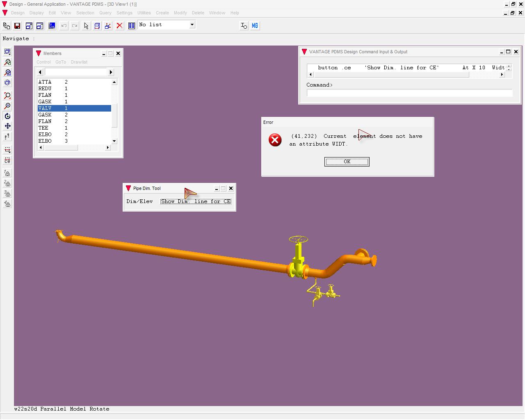The width and height of the screenshot is (525, 420).
Task: Click the red clipping box icon
Action: [x=7, y=150]
